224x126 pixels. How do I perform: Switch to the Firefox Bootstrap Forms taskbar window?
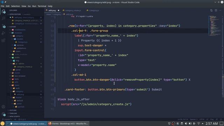tap(68, 124)
